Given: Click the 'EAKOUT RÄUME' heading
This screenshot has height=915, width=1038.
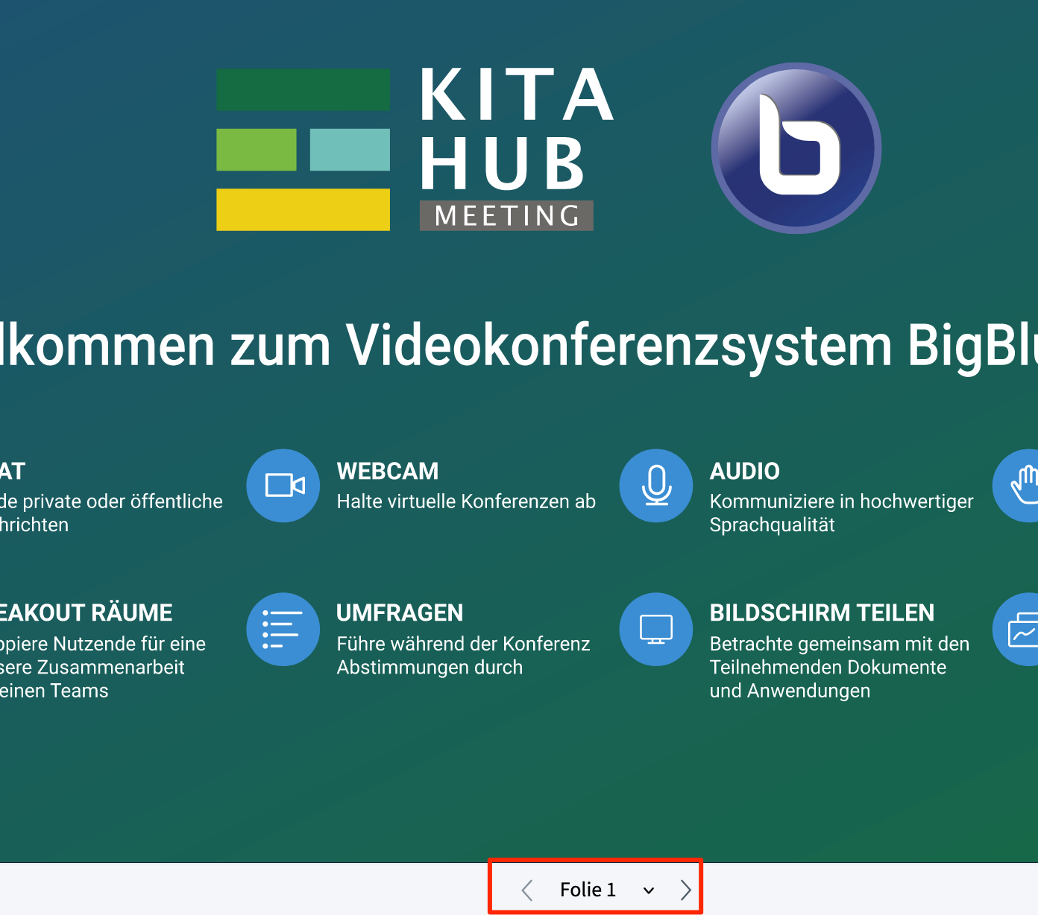Looking at the screenshot, I should [86, 612].
